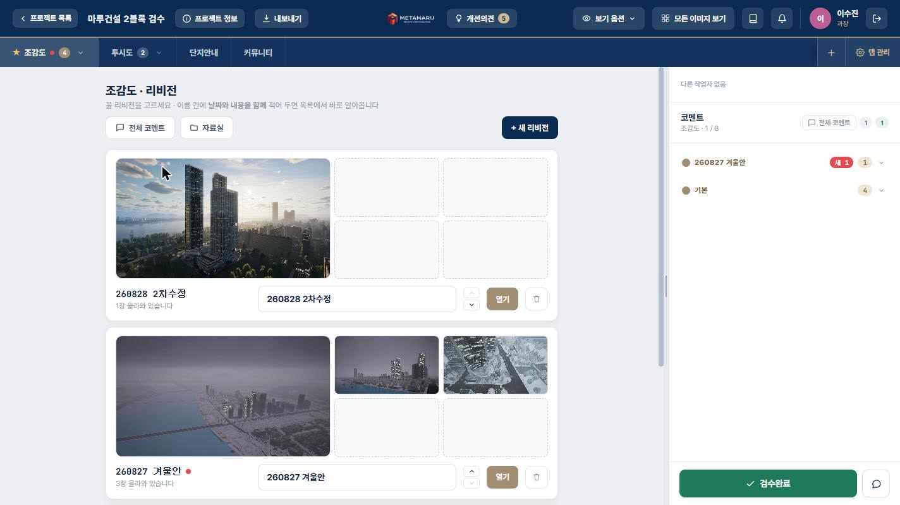Viewport: 900px width, 505px height.
Task: Click the main content vertical scrollbar
Action: click(x=661, y=217)
